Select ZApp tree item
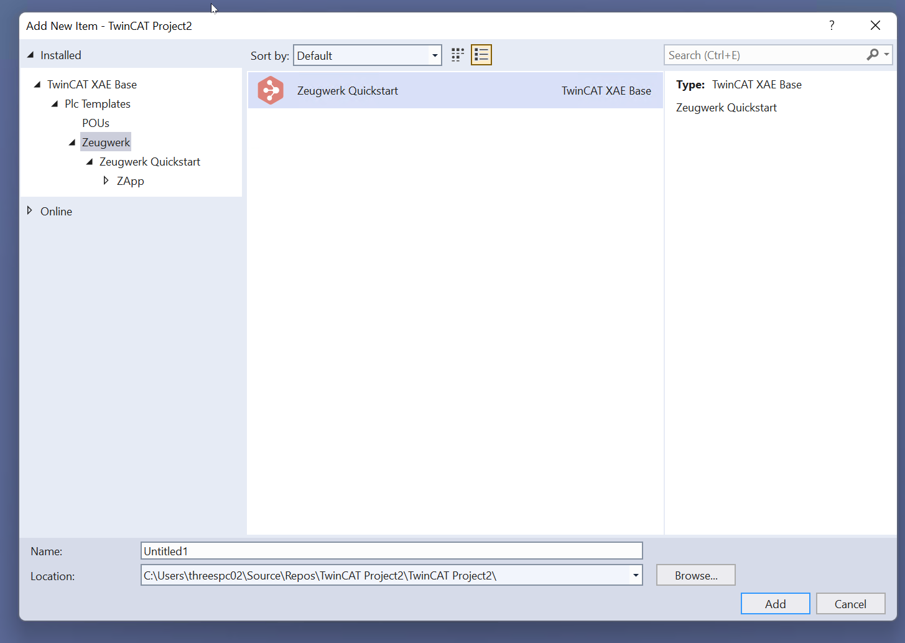This screenshot has width=905, height=643. [131, 181]
